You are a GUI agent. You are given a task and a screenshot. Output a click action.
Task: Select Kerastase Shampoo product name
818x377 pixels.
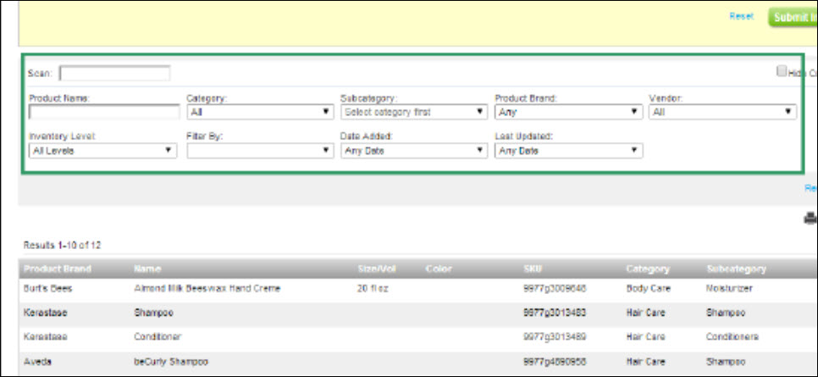click(153, 313)
